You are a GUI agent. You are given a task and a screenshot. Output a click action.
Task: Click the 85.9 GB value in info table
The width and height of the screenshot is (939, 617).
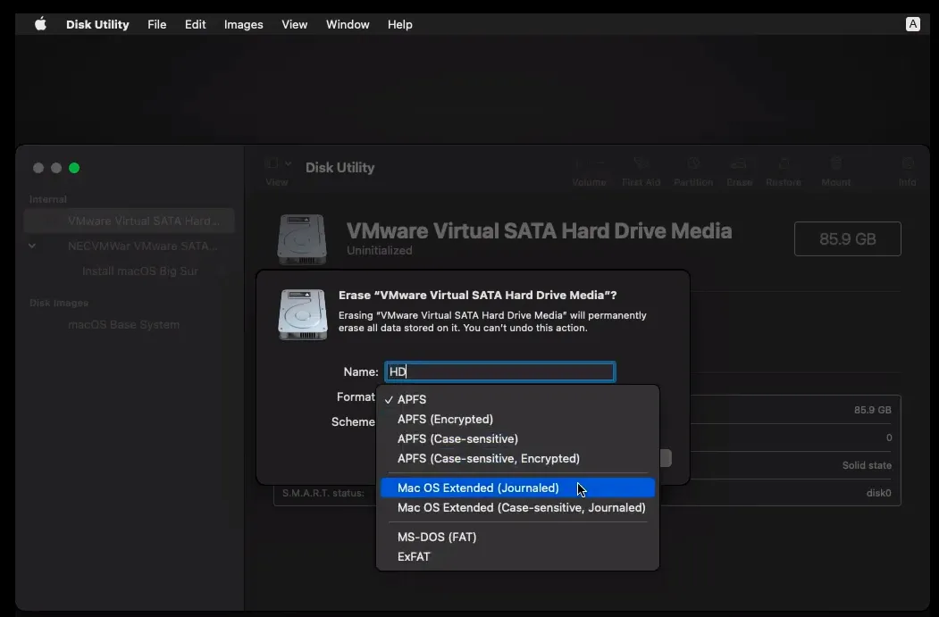[x=873, y=410]
